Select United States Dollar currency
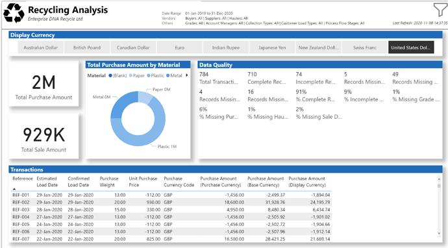Screen dimensions: 448x248 [x=411, y=47]
